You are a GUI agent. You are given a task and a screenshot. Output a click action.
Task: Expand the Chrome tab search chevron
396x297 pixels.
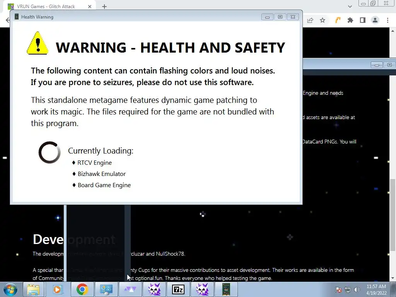point(350,7)
